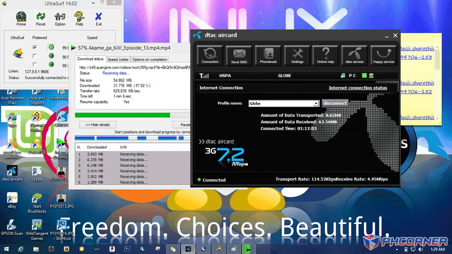Click UltraSurf Exit icon
452x254 pixels.
[98, 19]
